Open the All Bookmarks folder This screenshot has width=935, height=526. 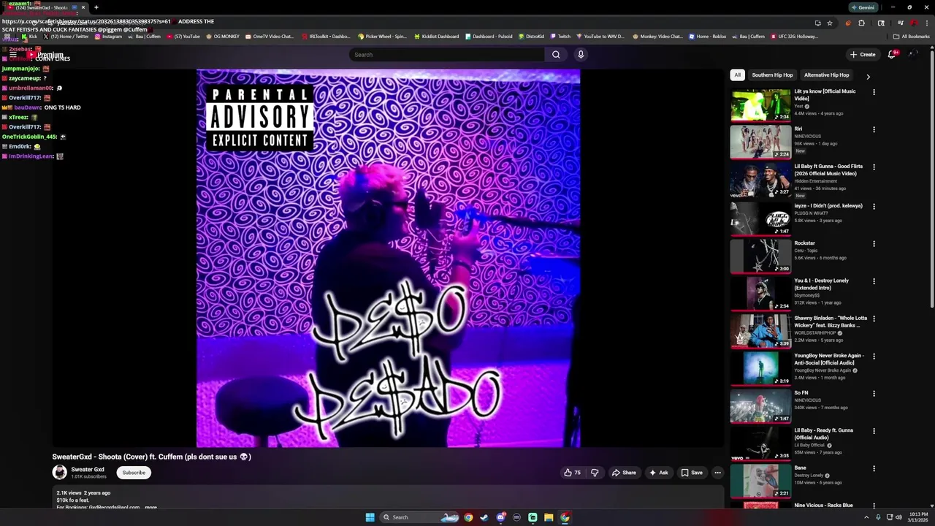click(x=911, y=37)
